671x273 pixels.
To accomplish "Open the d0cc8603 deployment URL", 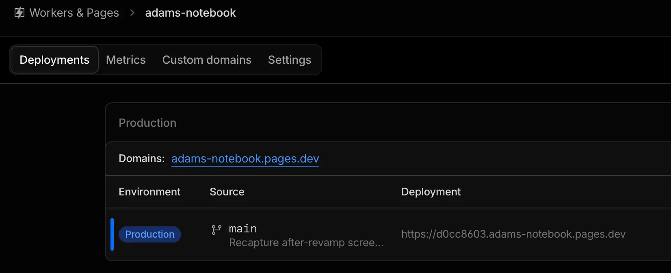I will click(x=513, y=234).
